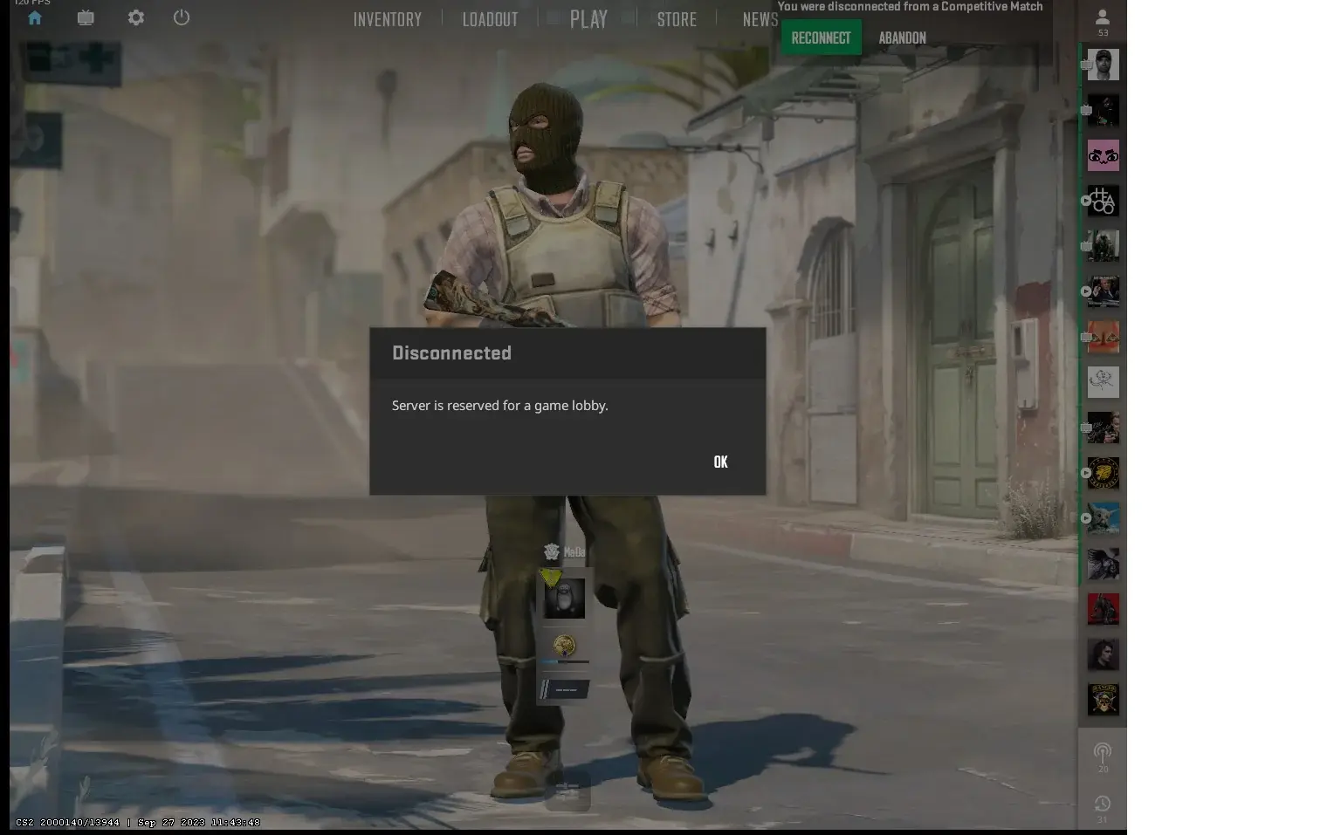Click the XP progress bar on player card
This screenshot has height=835, width=1341.
564,662
